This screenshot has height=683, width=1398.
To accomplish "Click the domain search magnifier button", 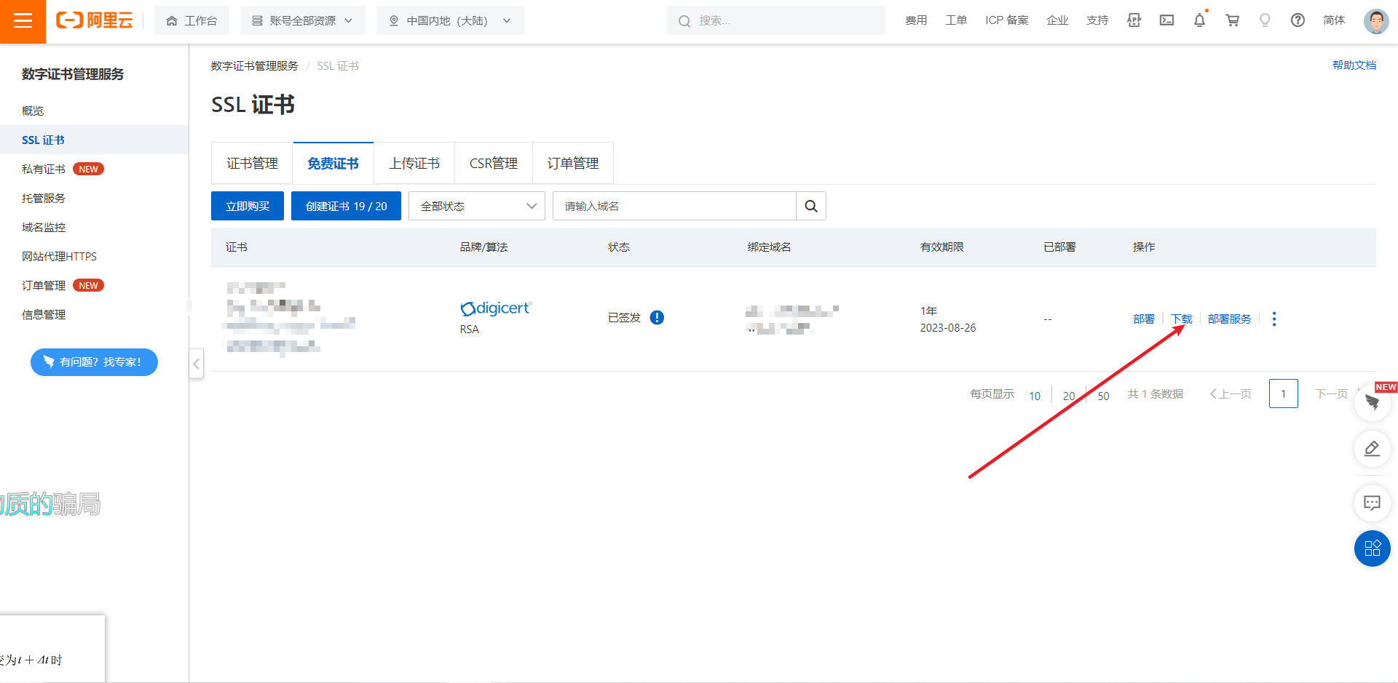I will click(x=810, y=207).
